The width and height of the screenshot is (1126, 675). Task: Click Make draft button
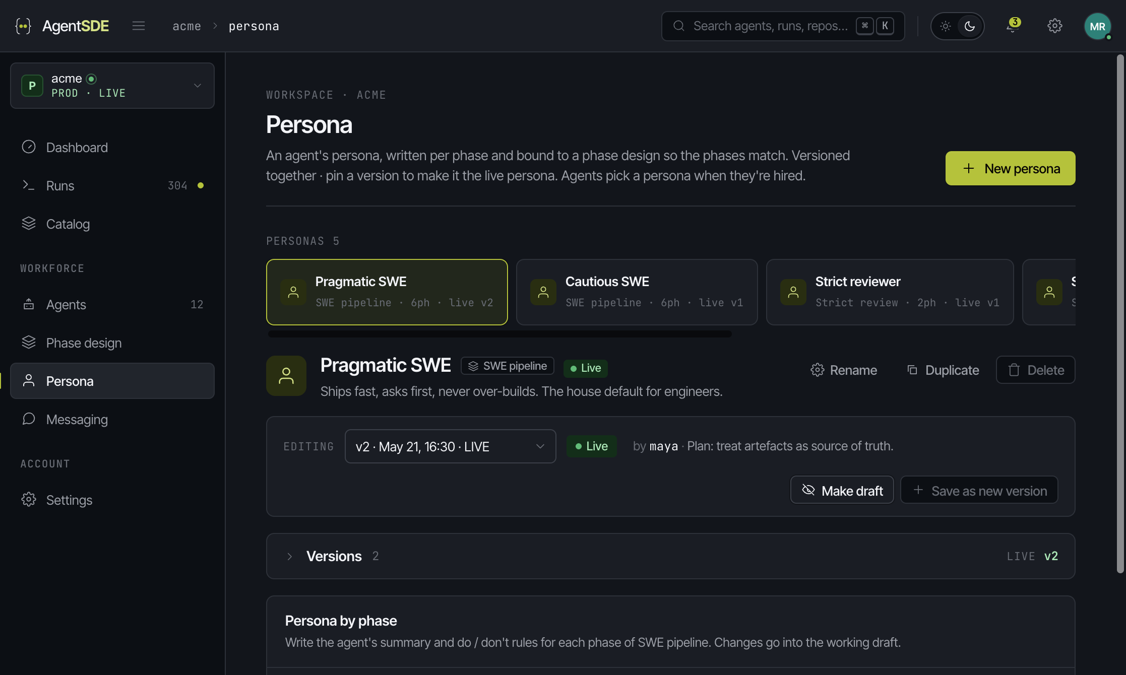[x=842, y=490]
